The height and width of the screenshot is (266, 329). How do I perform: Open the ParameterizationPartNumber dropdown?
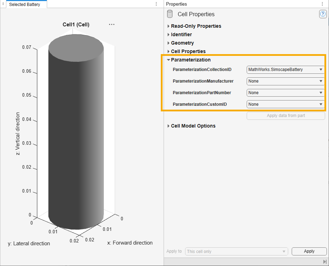(286, 93)
